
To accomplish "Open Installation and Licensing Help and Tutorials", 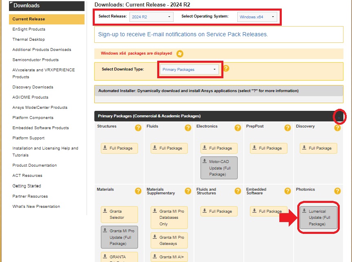I will pyautogui.click(x=45, y=152).
